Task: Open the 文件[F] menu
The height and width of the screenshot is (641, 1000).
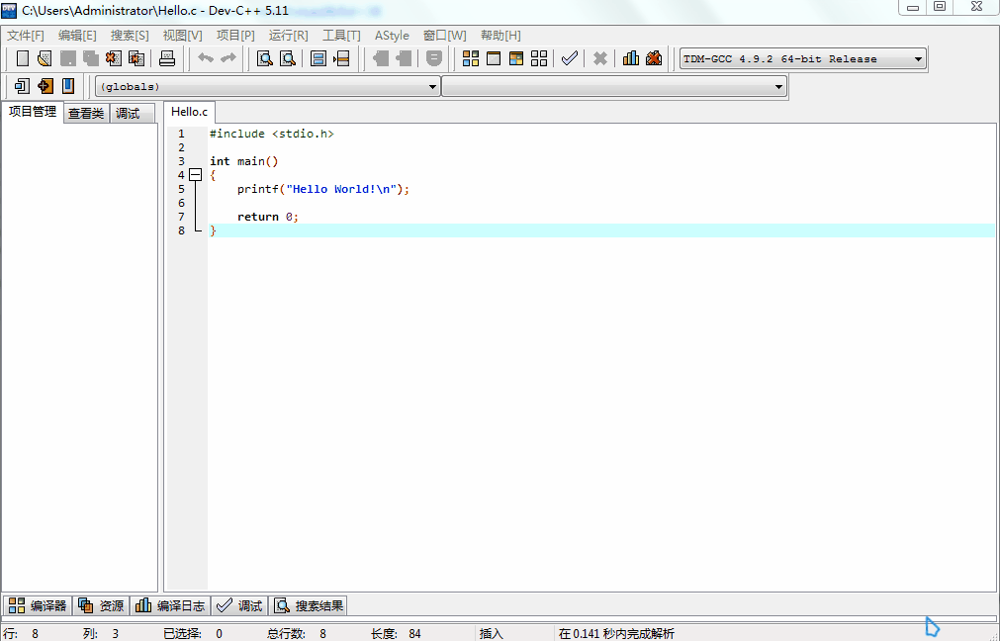Action: (x=26, y=36)
